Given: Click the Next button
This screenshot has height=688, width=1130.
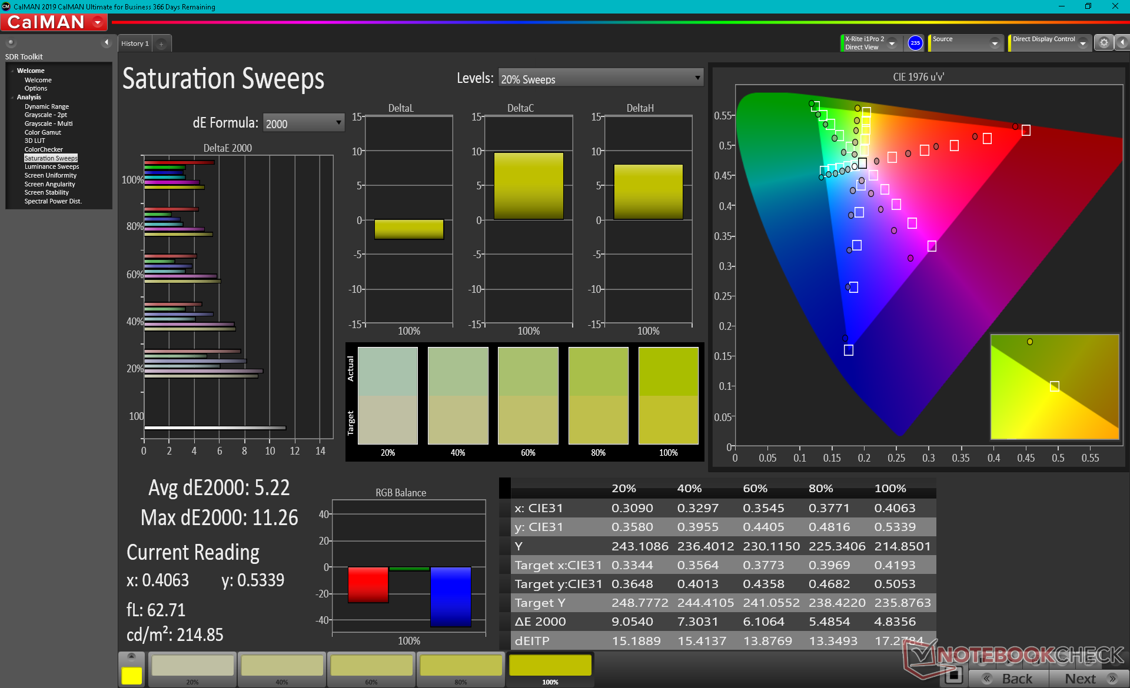Looking at the screenshot, I should point(1089,678).
